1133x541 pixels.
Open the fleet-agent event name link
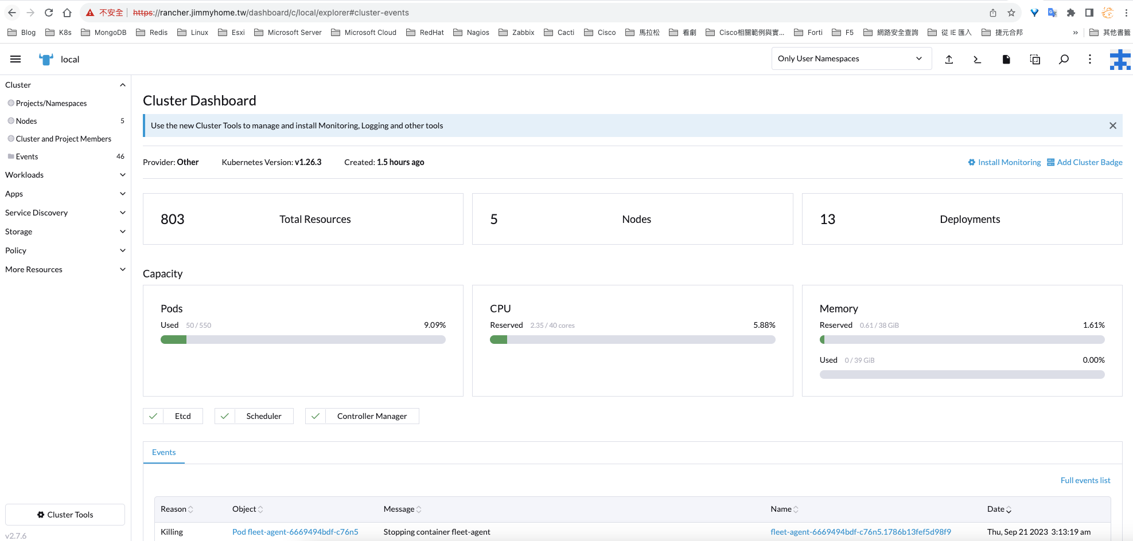(861, 532)
